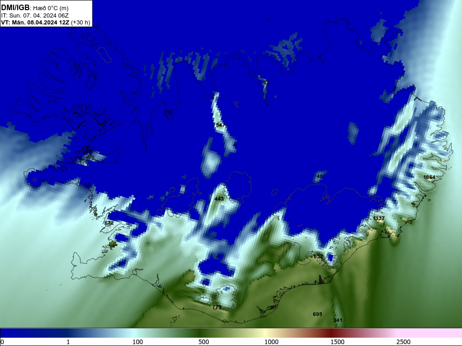Click the legend label 1

coord(68,342)
